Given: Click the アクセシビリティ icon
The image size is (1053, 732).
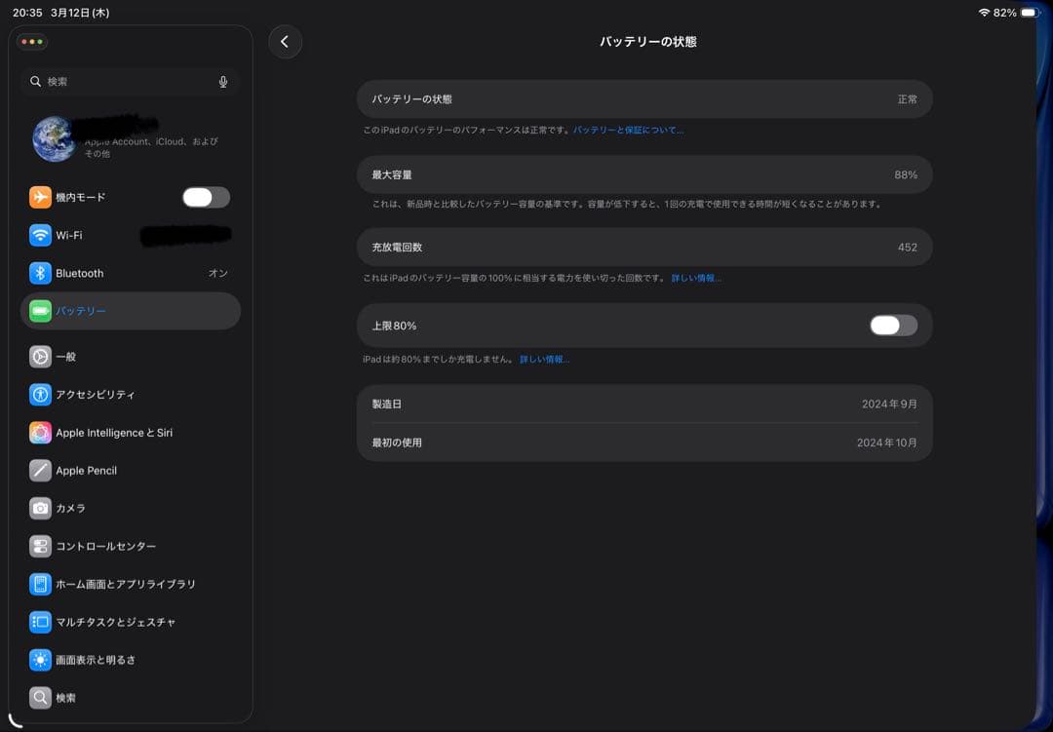Looking at the screenshot, I should click(40, 394).
